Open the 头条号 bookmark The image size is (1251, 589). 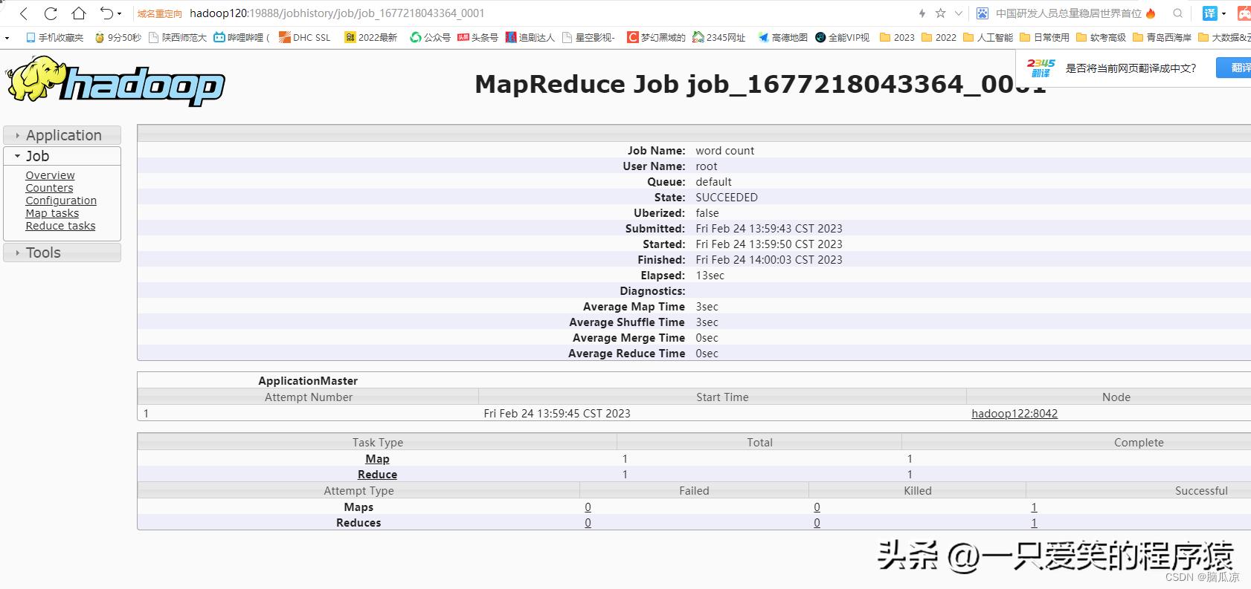[477, 37]
